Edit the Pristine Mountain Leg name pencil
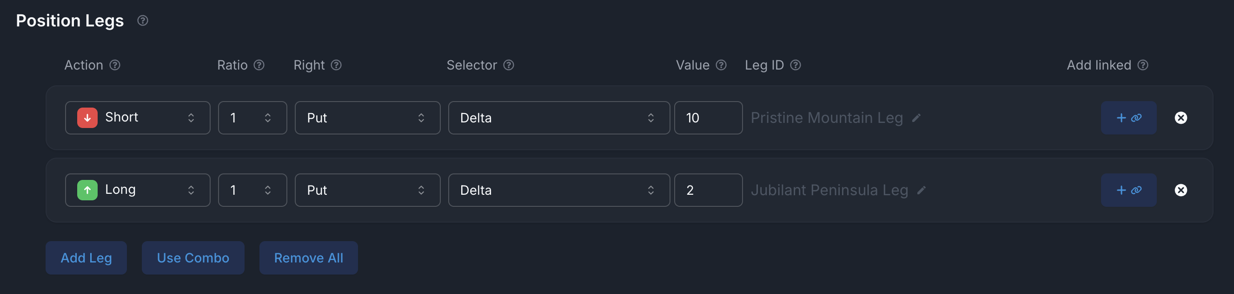 (916, 118)
